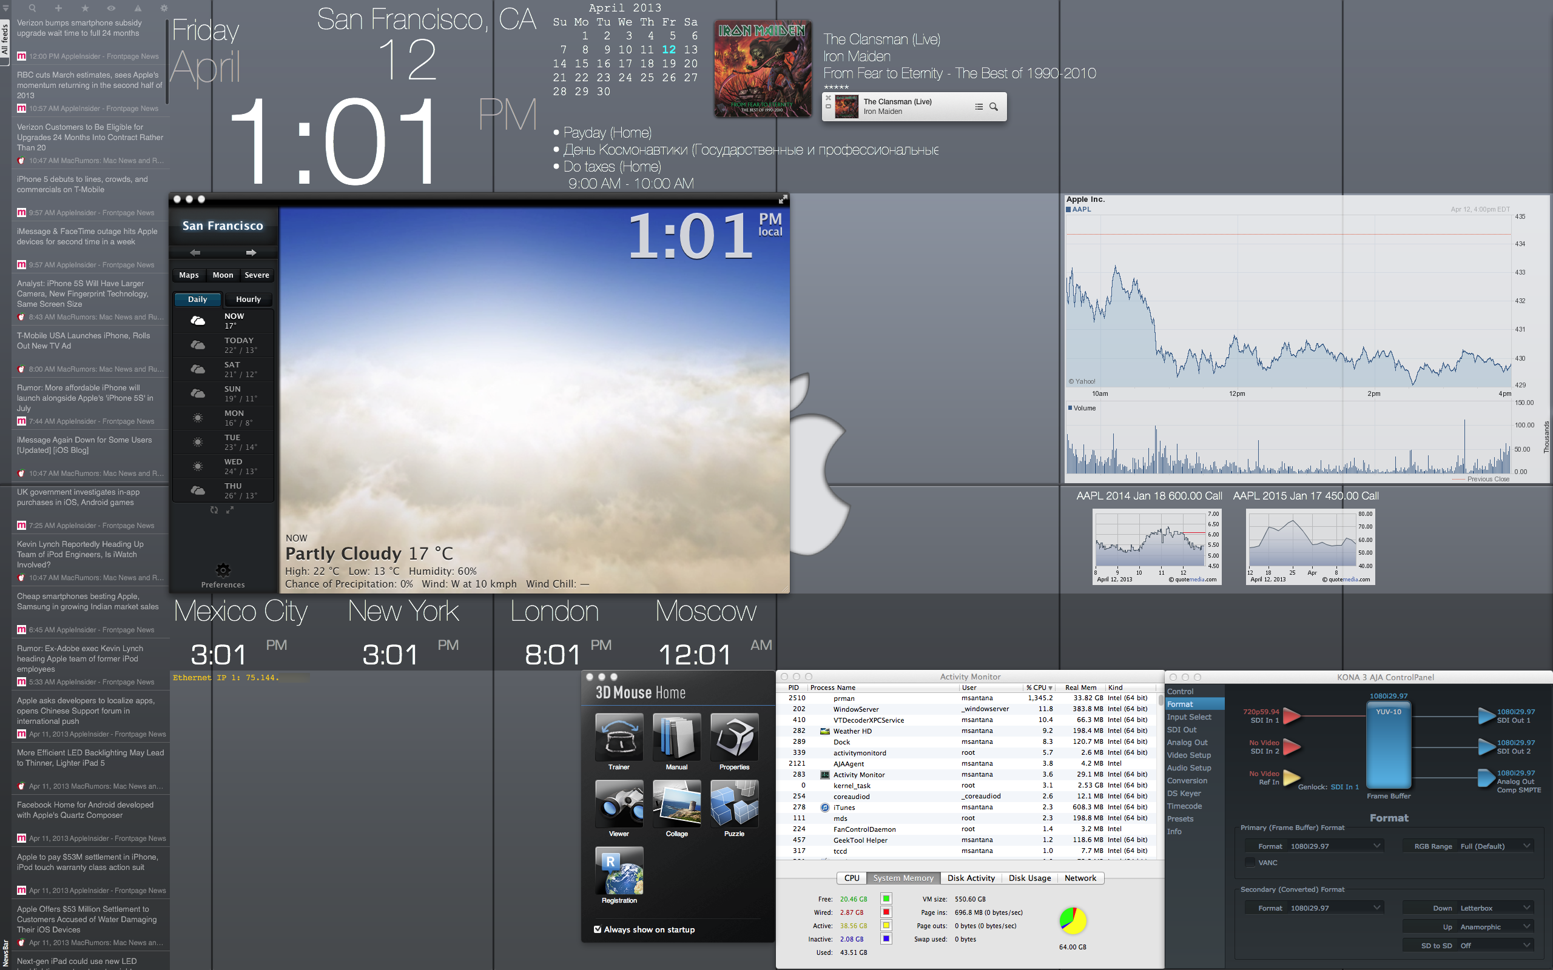This screenshot has height=970, width=1553.
Task: Click the eye icon in the NewsBar toolbar
Action: (111, 8)
